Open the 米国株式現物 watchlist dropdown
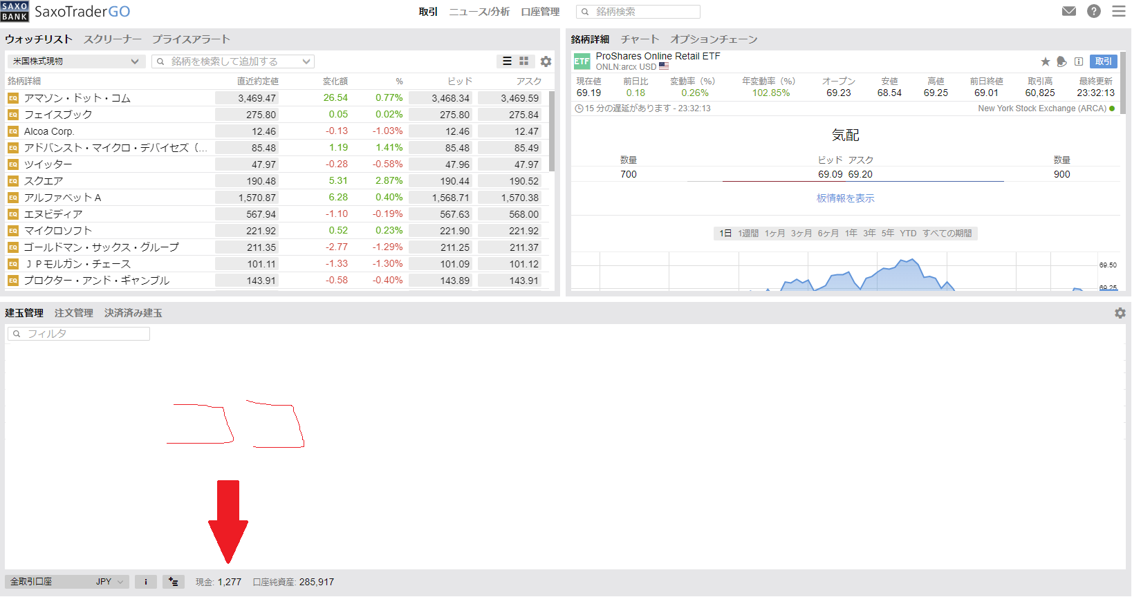This screenshot has height=597, width=1132. tap(76, 61)
